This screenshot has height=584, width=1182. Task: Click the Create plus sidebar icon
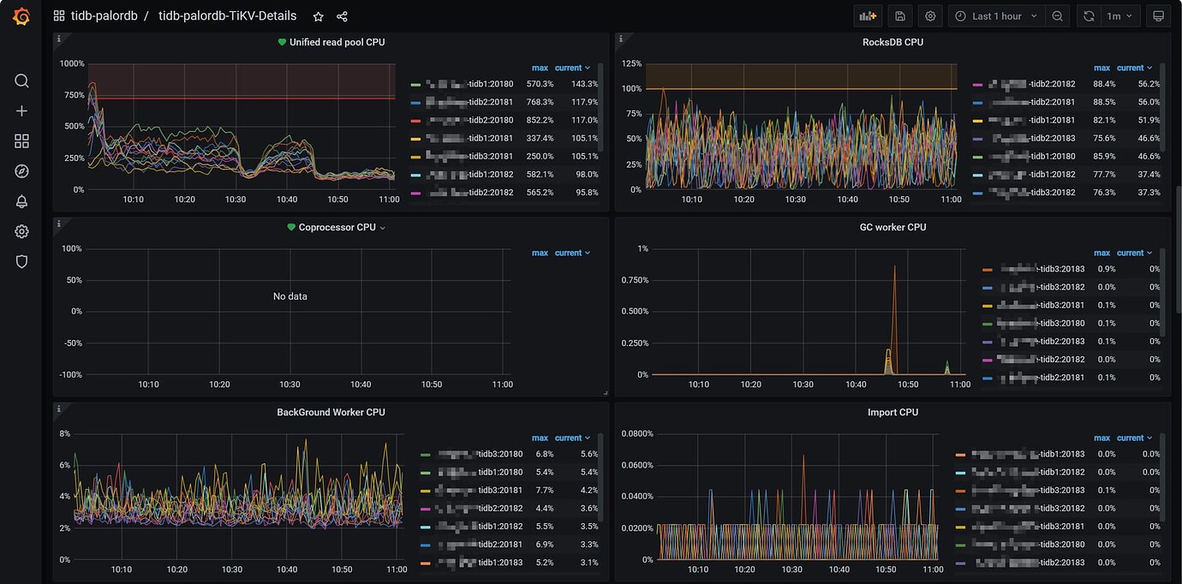pos(21,111)
